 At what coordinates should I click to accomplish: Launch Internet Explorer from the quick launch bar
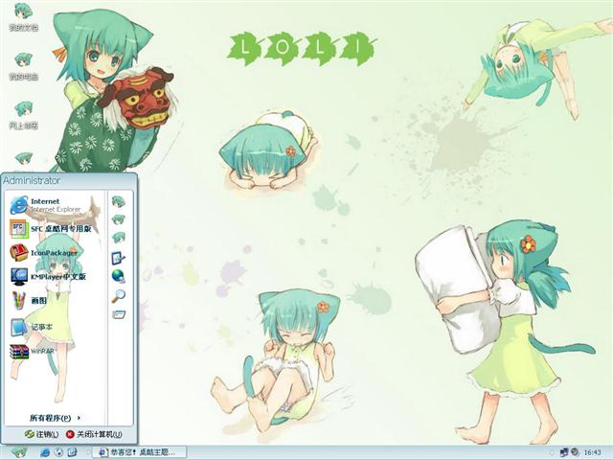pyautogui.click(x=45, y=452)
